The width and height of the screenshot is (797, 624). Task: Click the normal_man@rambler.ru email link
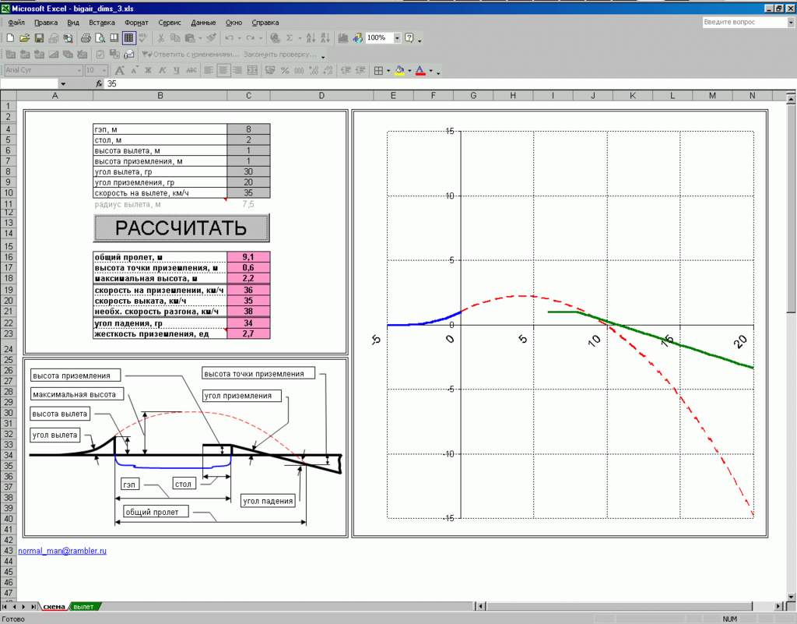pos(62,551)
